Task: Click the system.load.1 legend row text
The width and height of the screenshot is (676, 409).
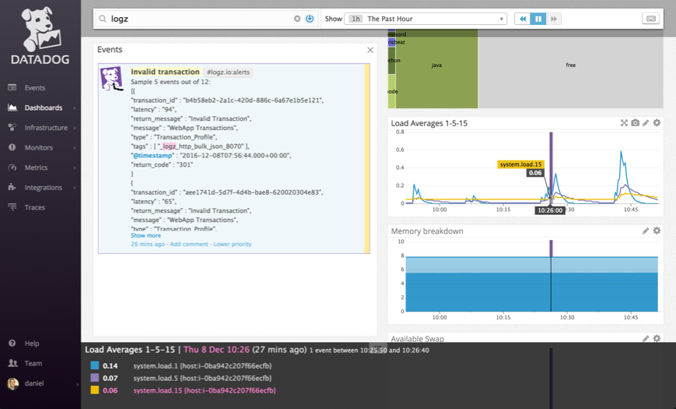Action: click(202, 366)
